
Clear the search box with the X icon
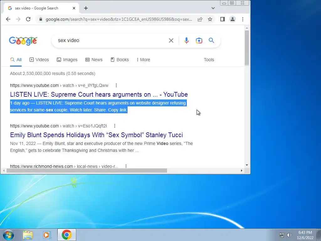[171, 40]
